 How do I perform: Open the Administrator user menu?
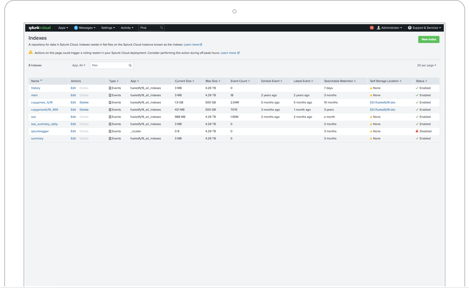pyautogui.click(x=390, y=28)
